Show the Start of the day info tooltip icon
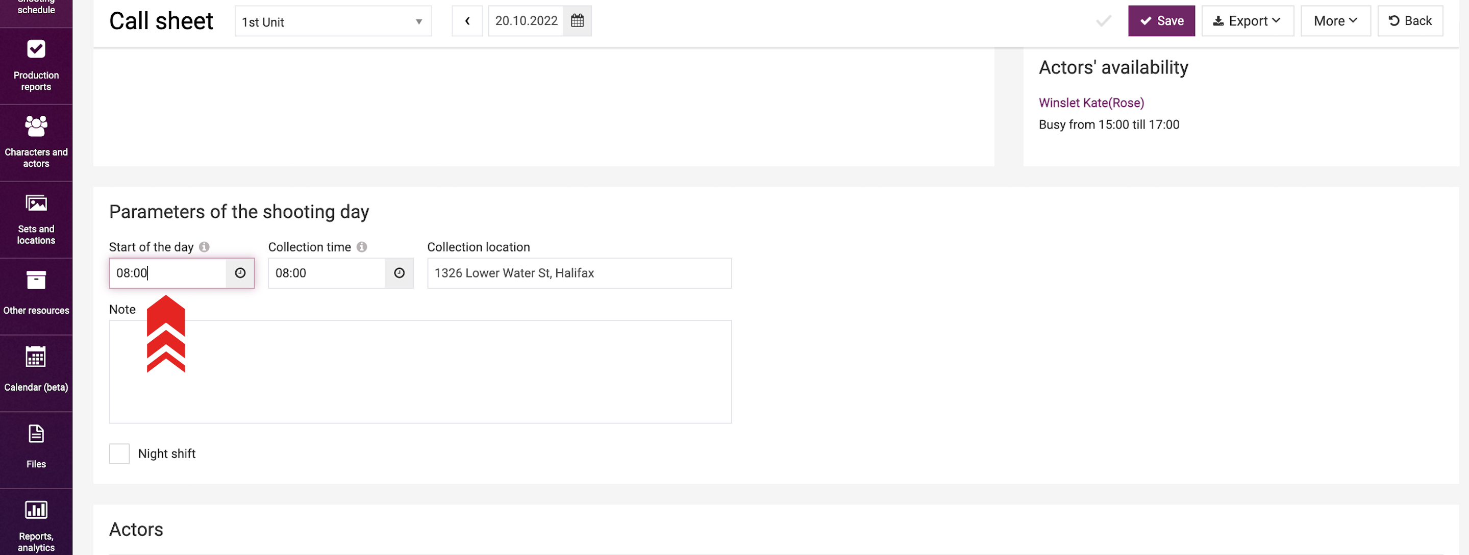 204,247
